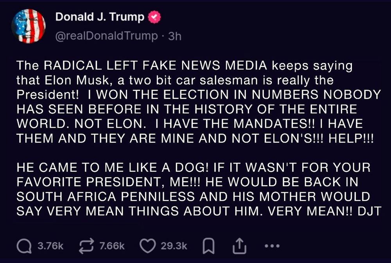Open the flag-themed profile avatar
The height and width of the screenshot is (263, 391).
pyautogui.click(x=29, y=26)
